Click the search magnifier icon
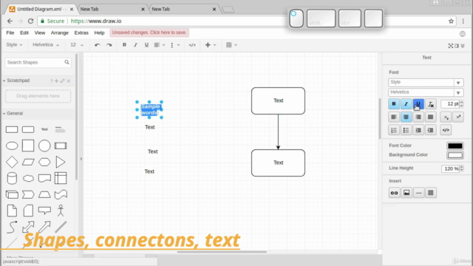The width and height of the screenshot is (473, 266). (67, 62)
